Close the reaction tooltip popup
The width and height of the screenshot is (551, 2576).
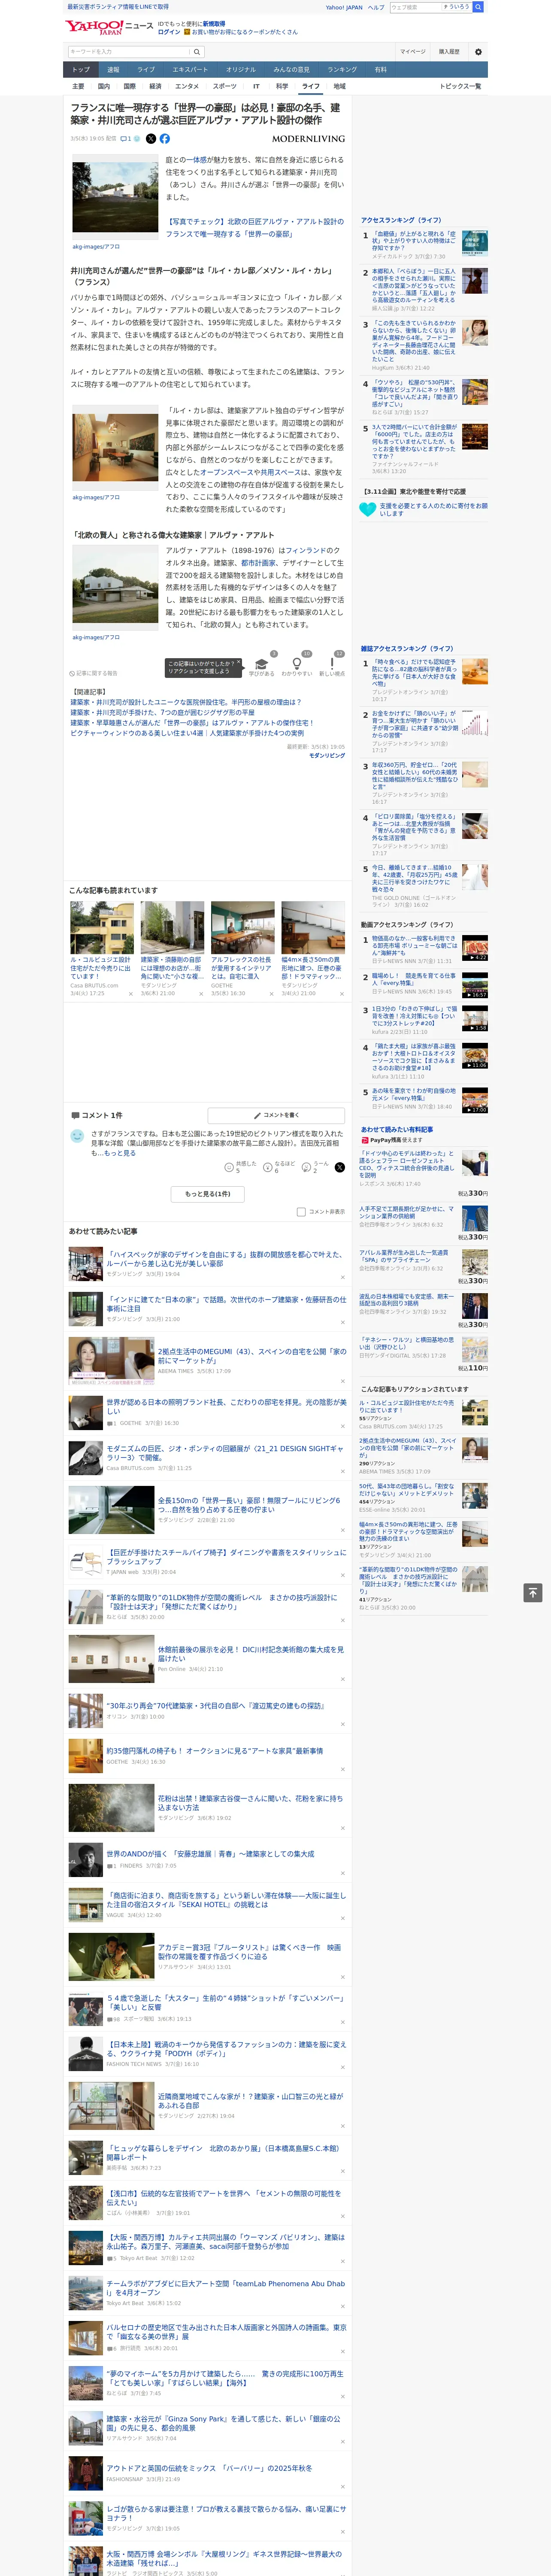tap(240, 661)
